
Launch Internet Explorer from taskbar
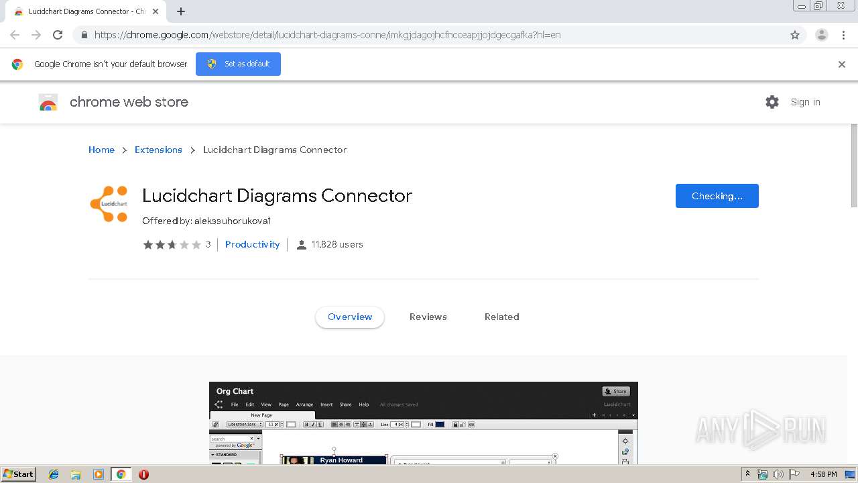pyautogui.click(x=54, y=474)
